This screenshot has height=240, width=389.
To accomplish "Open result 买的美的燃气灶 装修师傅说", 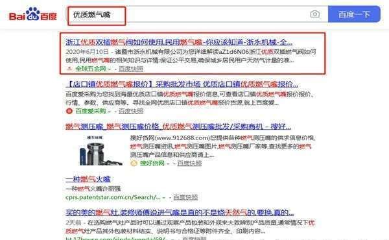I will pyautogui.click(x=180, y=213).
